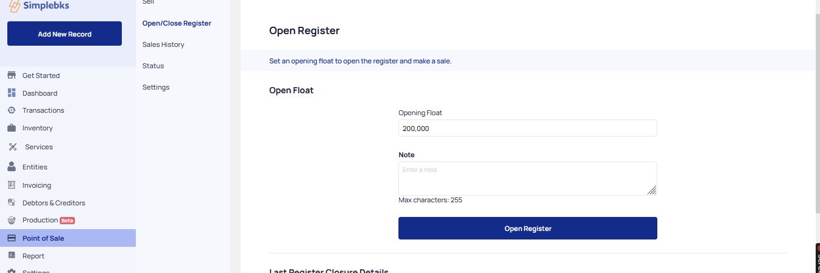Viewport: 820px width, 273px height.
Task: Open POS Settings submenu item
Action: [x=156, y=87]
